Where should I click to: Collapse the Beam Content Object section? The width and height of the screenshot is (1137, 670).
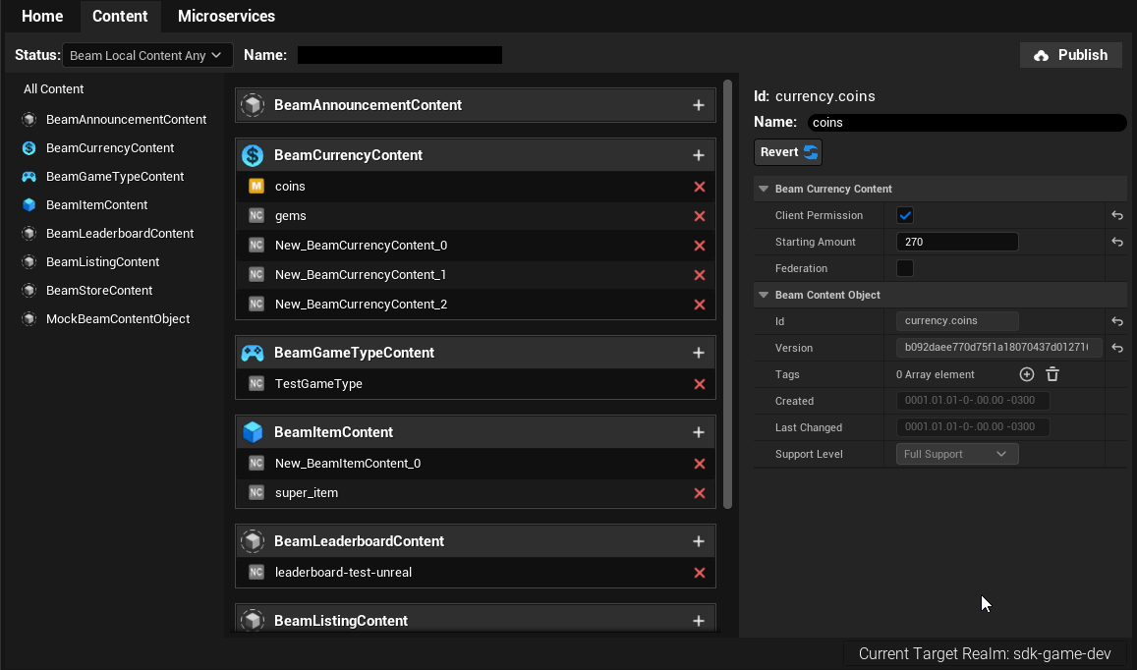tap(764, 295)
